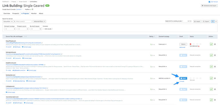This screenshot has width=220, height=105.
Task: Open the 'Everywhere' search scope dropdown
Action: pos(8,21)
